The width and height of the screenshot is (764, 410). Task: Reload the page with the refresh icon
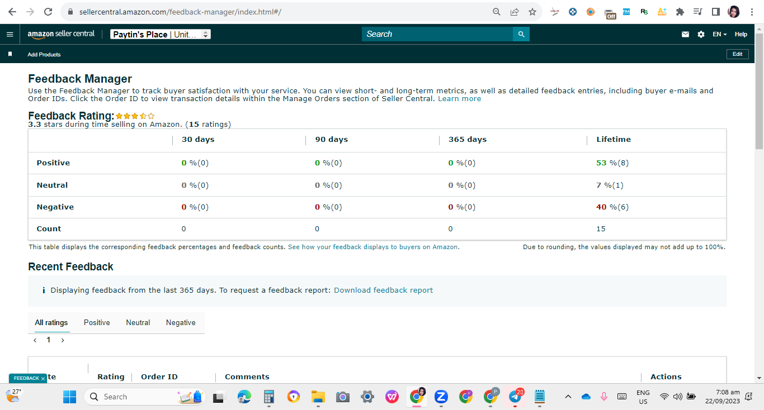tap(48, 12)
